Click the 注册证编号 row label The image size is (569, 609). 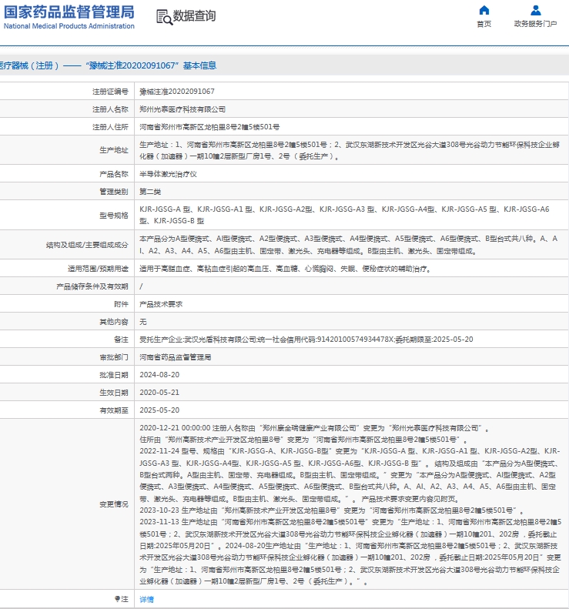click(110, 92)
